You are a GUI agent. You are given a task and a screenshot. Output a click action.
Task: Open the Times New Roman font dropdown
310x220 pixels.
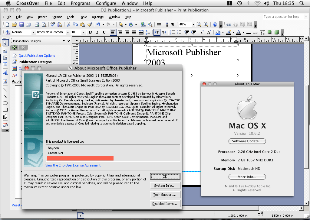[68, 32]
